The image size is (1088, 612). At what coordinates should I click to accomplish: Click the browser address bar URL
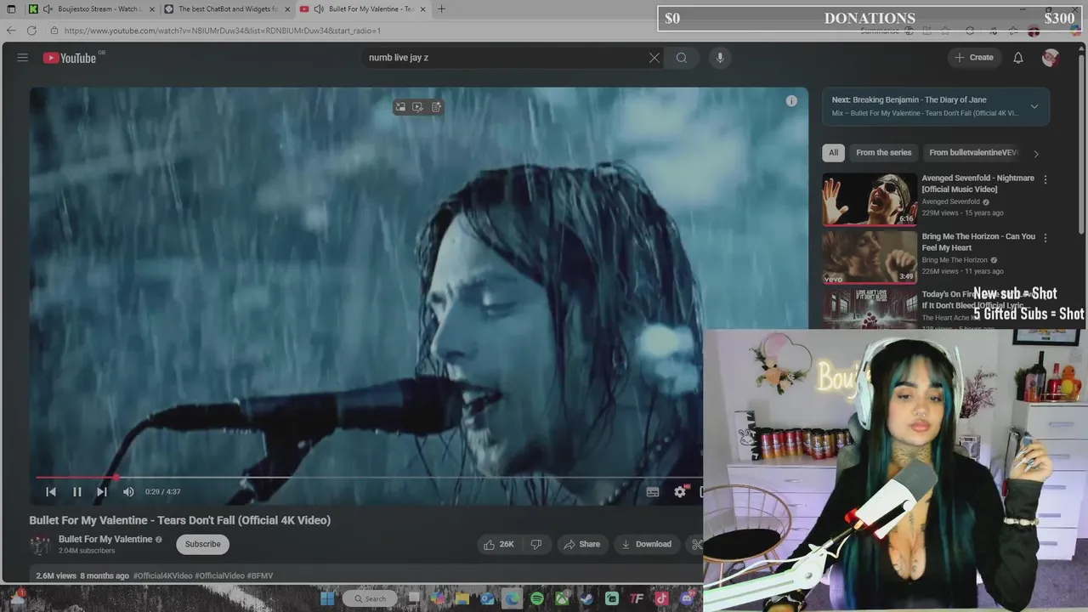click(x=223, y=31)
